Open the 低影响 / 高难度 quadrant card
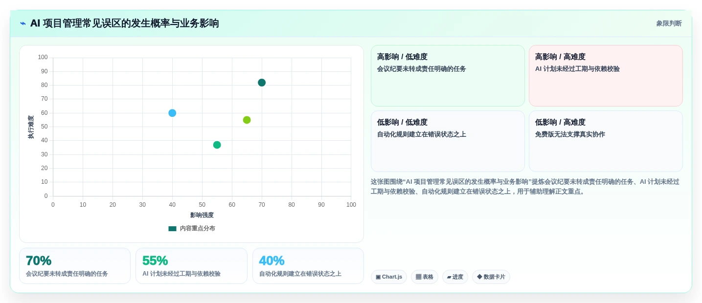Viewport: 702px width, 303px height. click(606, 141)
